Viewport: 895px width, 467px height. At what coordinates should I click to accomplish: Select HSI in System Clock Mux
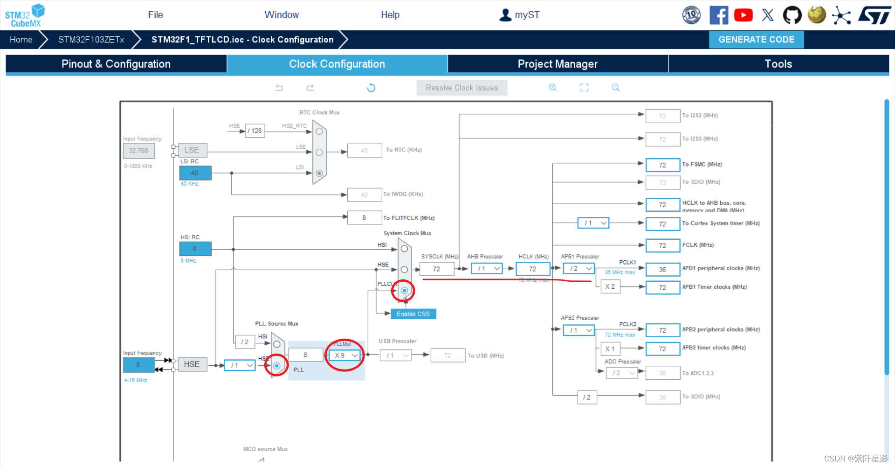(x=404, y=249)
